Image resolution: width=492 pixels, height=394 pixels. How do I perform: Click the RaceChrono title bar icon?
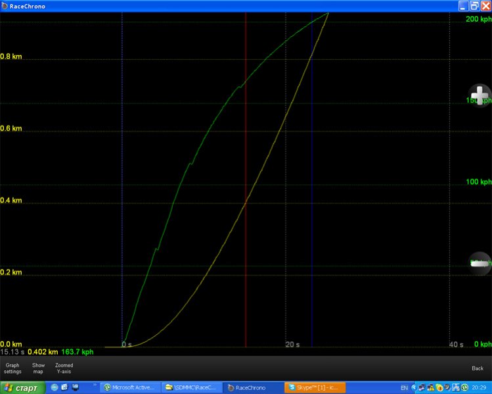(5, 5)
